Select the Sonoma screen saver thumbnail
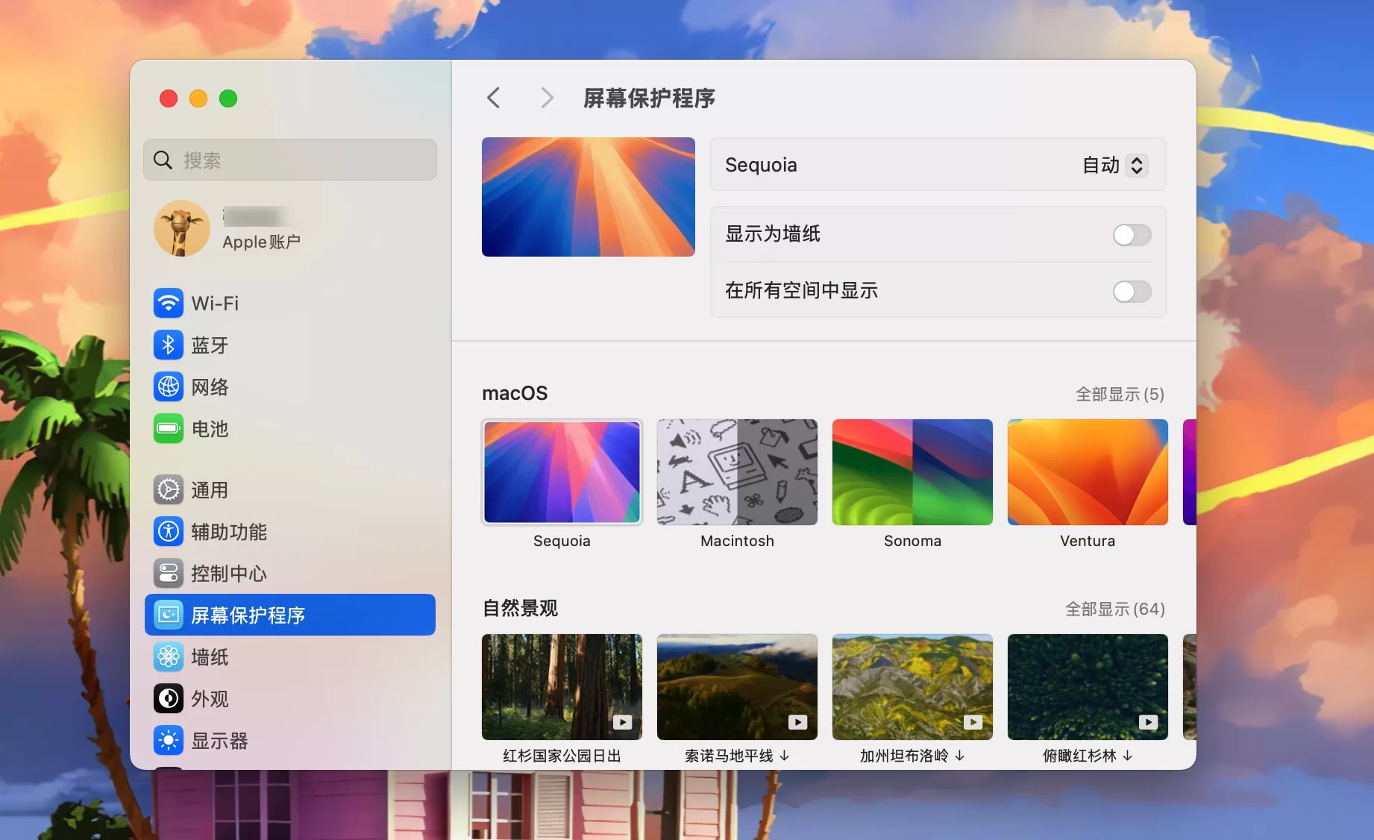 pyautogui.click(x=912, y=472)
